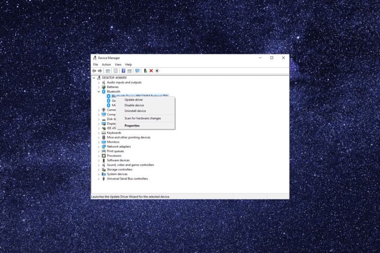Screen dimensions: 380x253
Task: Click the Bluetooth icon beside the 'Ge' entry
Action: [x=109, y=101]
